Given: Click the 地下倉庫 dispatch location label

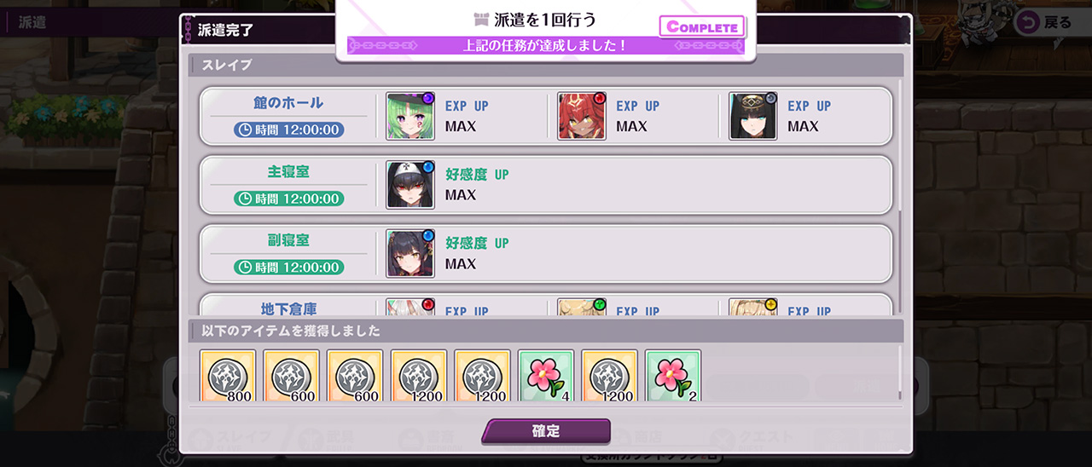Looking at the screenshot, I should tap(288, 308).
